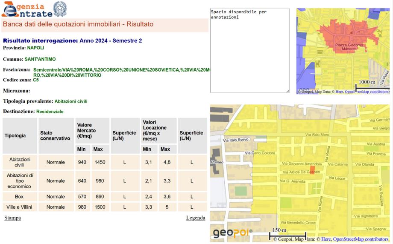
Task: Open the Stampa print link
Action: (x=12, y=218)
